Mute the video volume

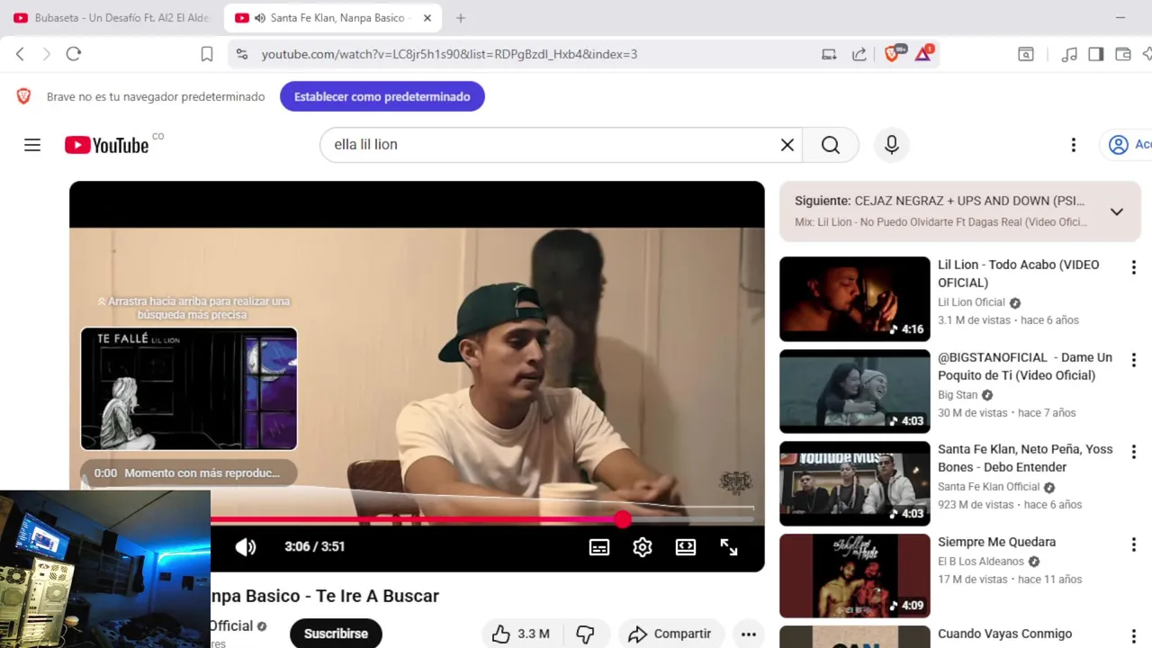coord(246,546)
